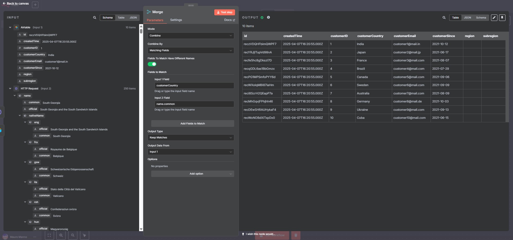Click the Airtable node icon

click(x=16, y=27)
